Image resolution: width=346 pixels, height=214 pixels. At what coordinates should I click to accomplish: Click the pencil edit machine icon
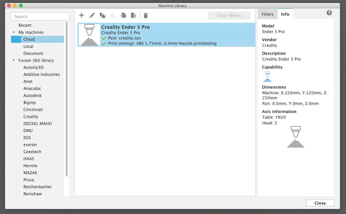(92, 15)
